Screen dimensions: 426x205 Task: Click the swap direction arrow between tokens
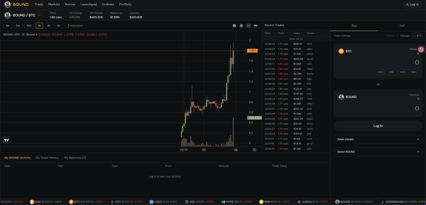pyautogui.click(x=378, y=84)
